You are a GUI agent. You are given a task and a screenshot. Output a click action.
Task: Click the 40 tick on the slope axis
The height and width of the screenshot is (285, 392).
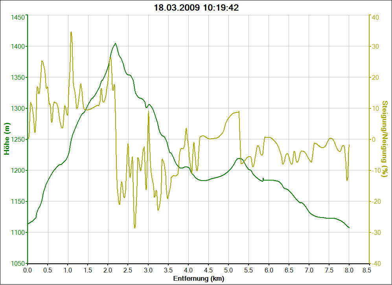point(375,17)
